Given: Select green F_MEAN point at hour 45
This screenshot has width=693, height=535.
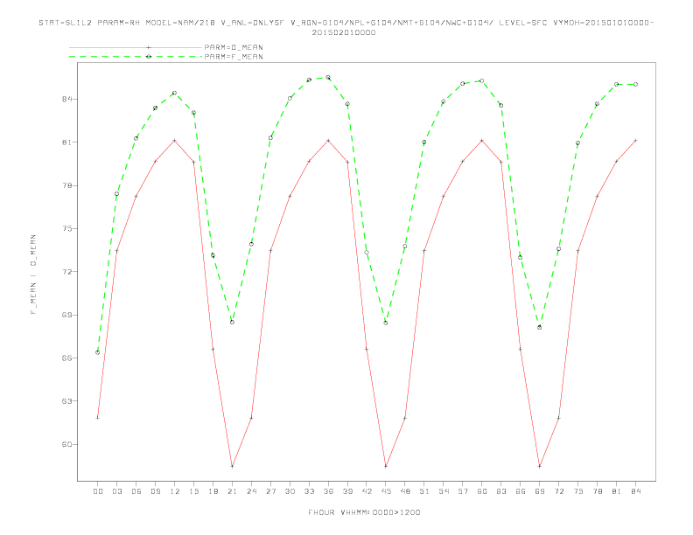Looking at the screenshot, I should pyautogui.click(x=386, y=323).
